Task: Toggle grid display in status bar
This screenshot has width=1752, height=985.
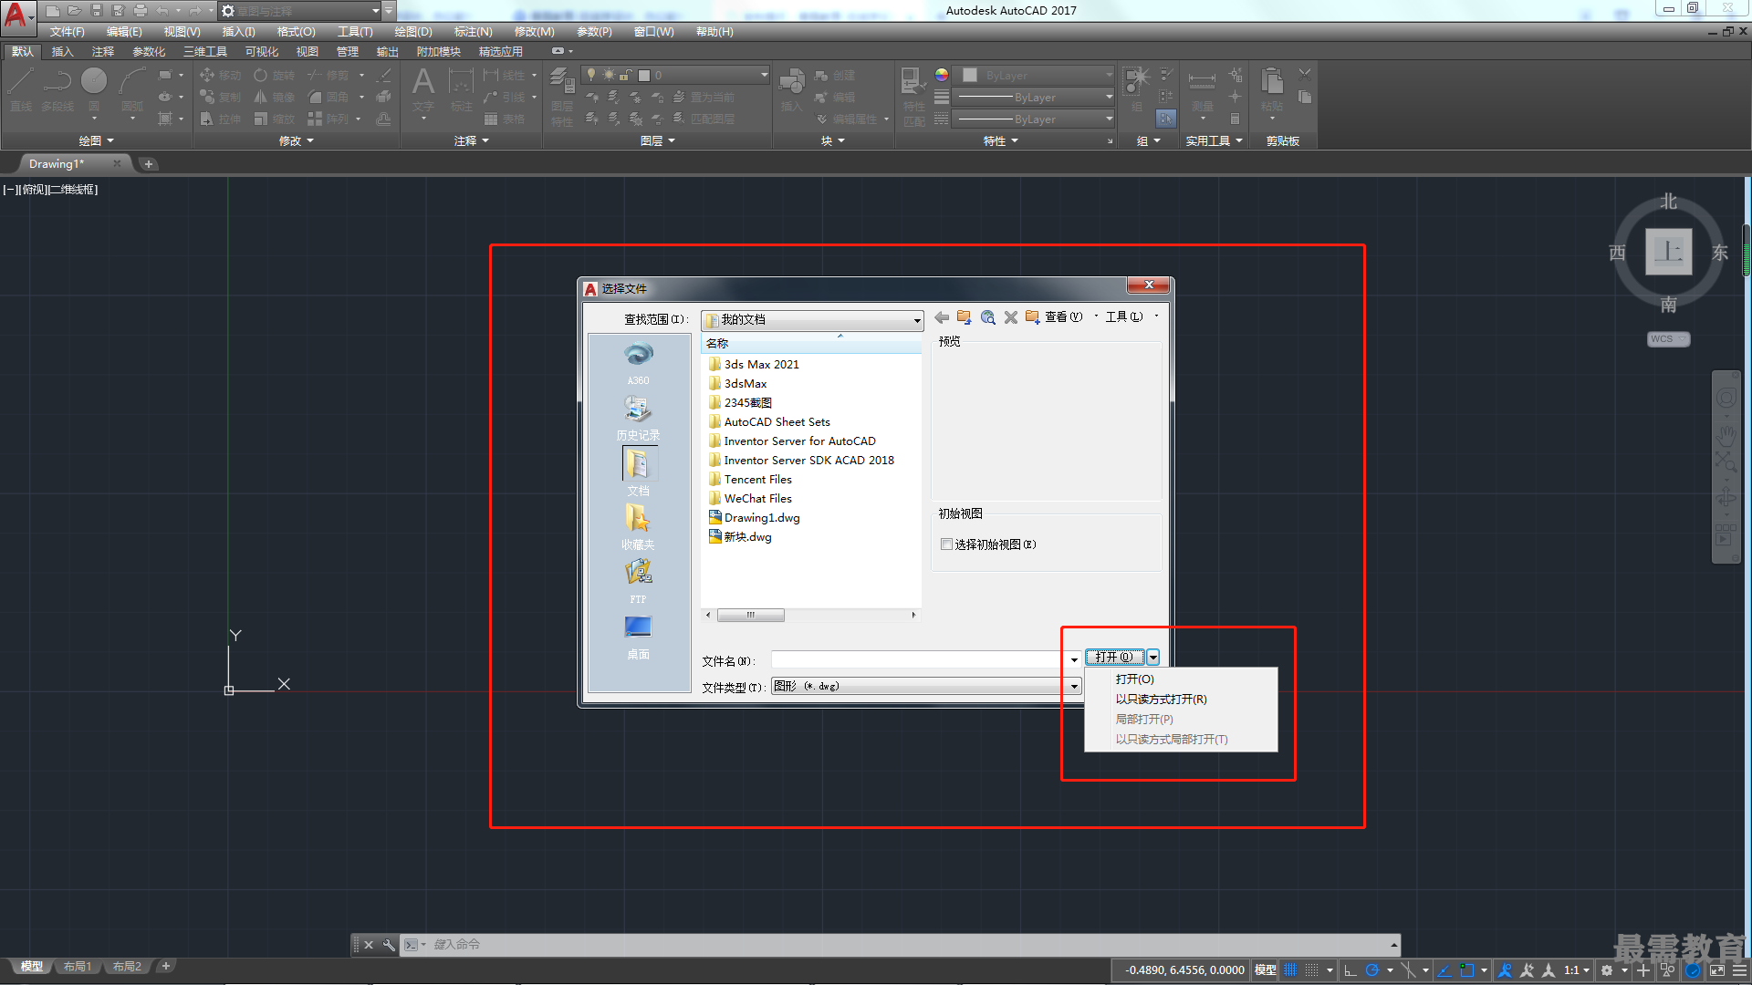Action: point(1290,970)
